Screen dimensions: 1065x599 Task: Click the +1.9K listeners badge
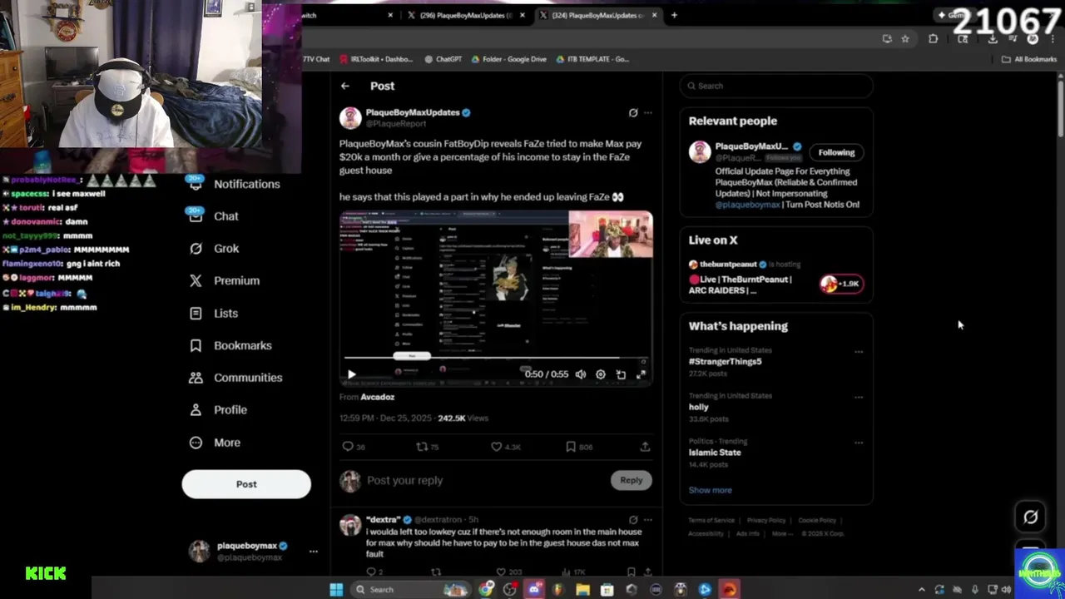coord(841,284)
